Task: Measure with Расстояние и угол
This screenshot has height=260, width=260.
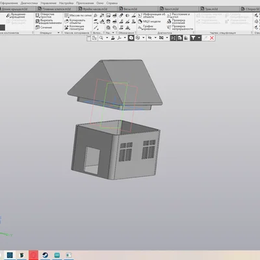Action: coord(179,16)
